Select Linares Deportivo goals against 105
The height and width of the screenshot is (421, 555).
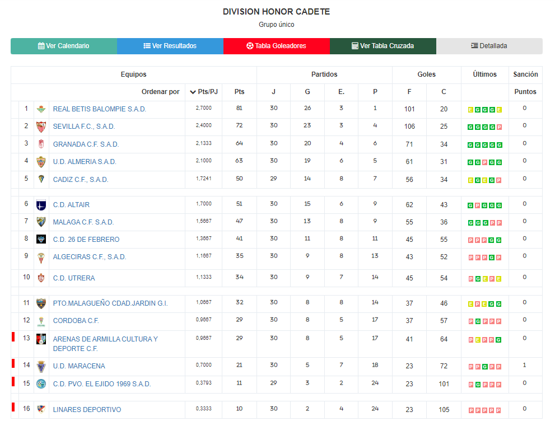tap(444, 409)
